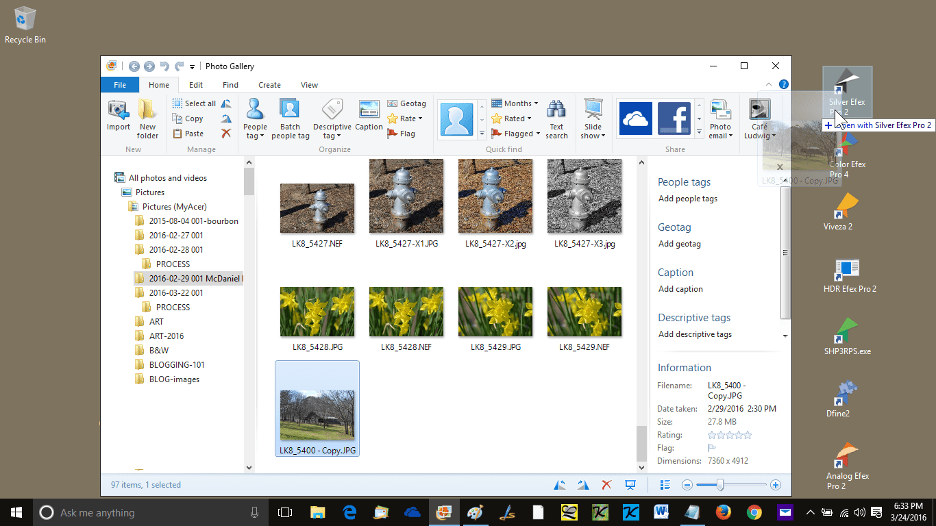The height and width of the screenshot is (526, 936).
Task: Rotate right using the ribbon Manage icon
Action: [226, 118]
